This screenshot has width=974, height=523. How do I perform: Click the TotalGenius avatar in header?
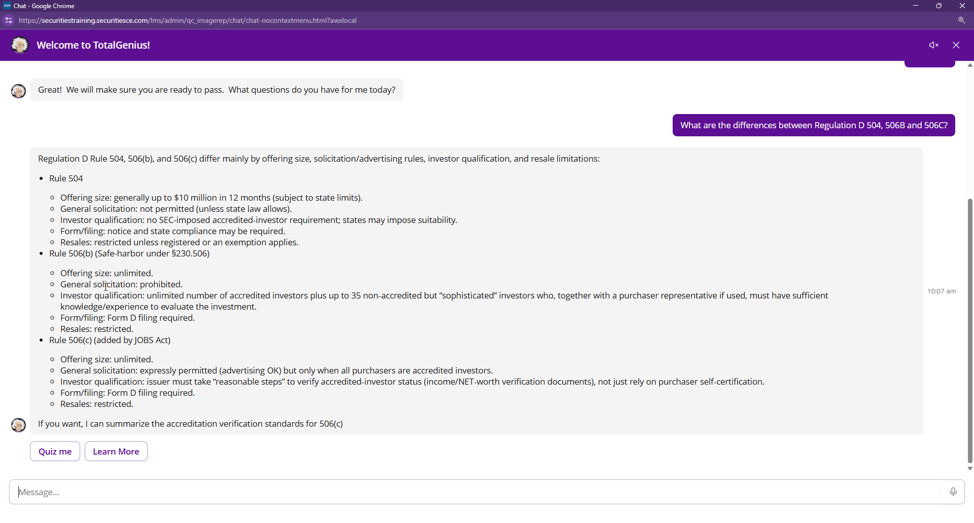[20, 45]
